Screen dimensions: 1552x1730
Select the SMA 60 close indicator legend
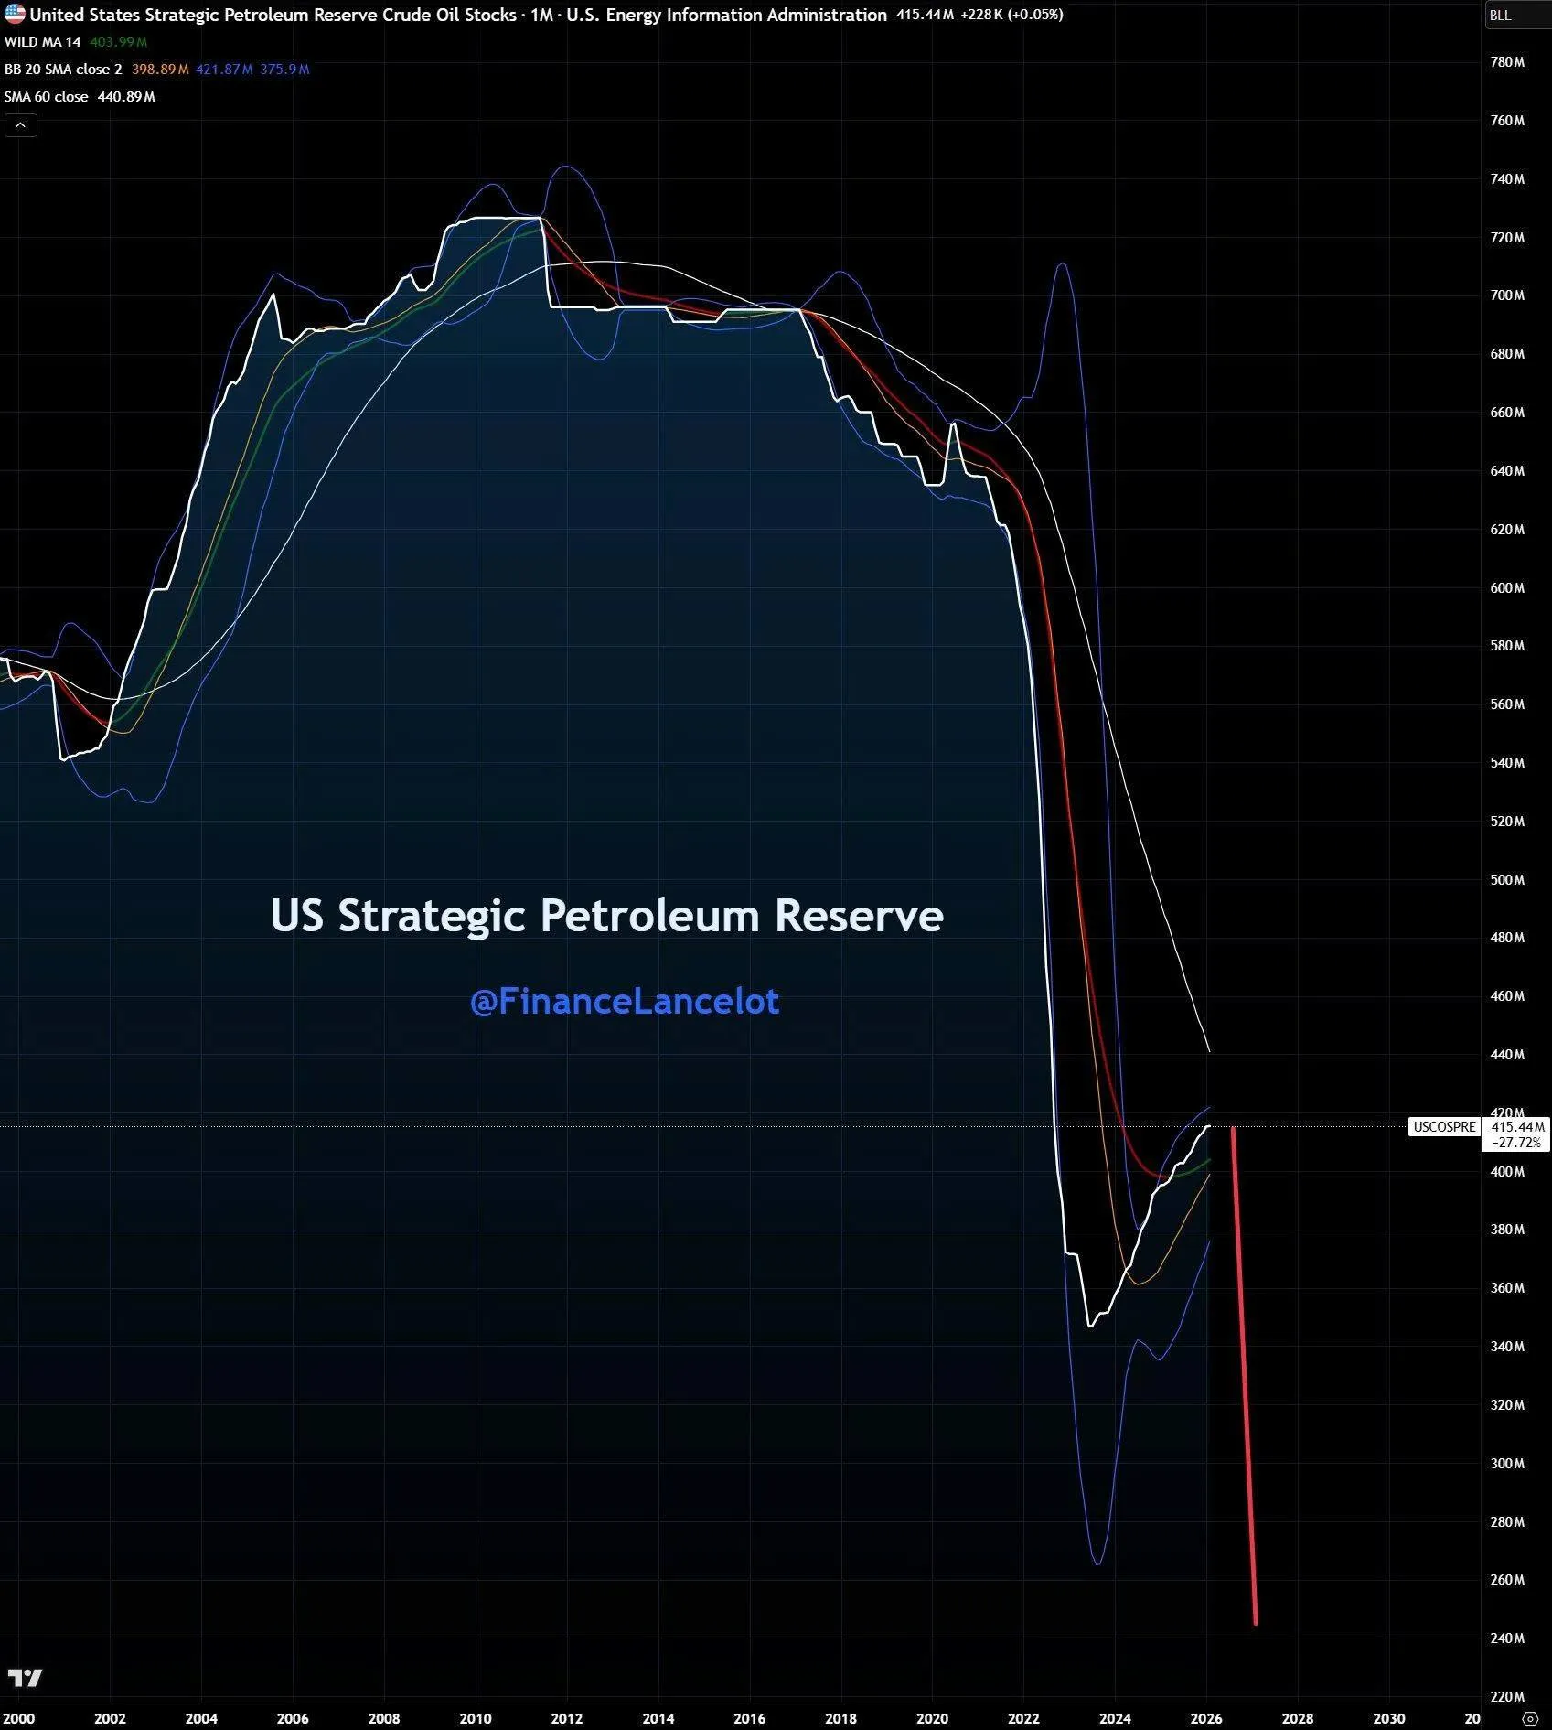(46, 97)
